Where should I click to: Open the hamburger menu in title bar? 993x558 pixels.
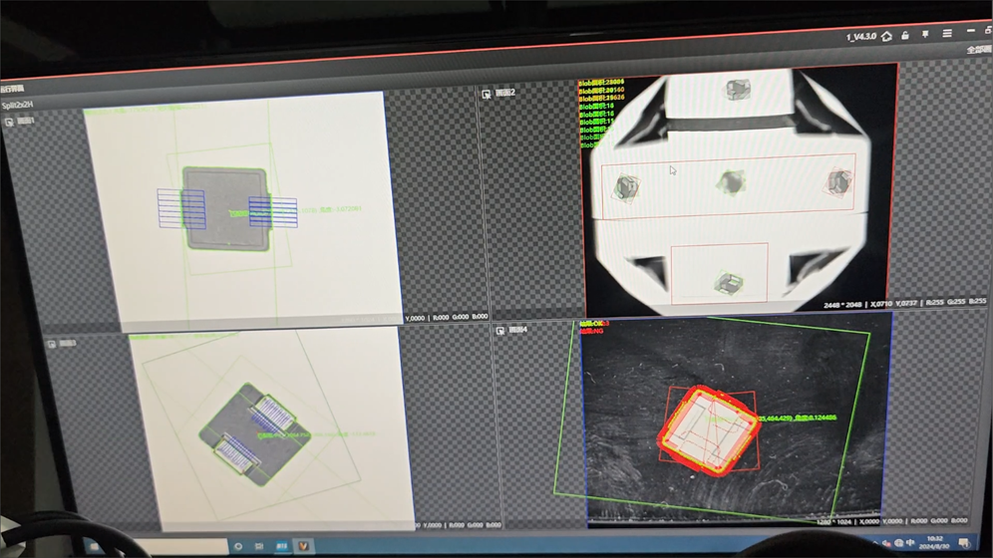(x=947, y=33)
